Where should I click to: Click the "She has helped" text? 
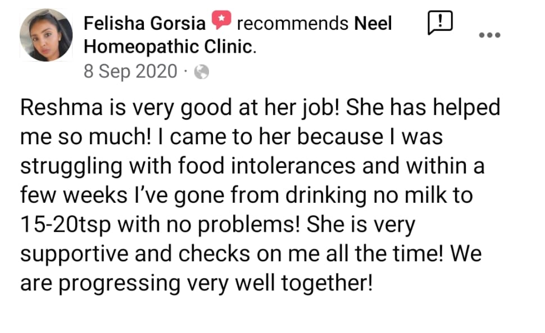pos(423,108)
